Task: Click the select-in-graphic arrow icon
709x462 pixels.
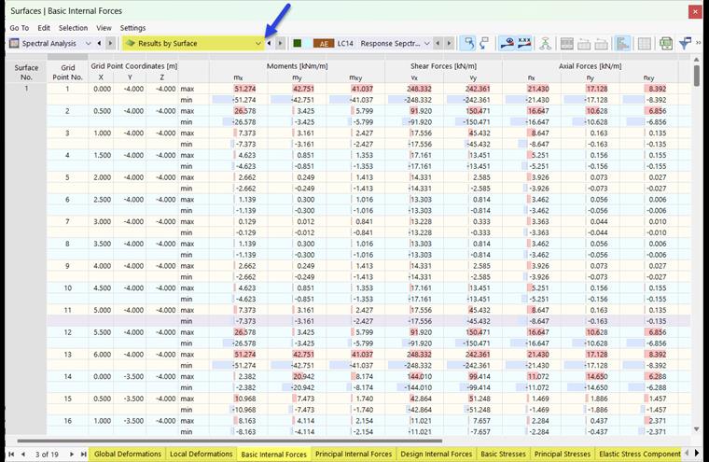Action: 485,44
